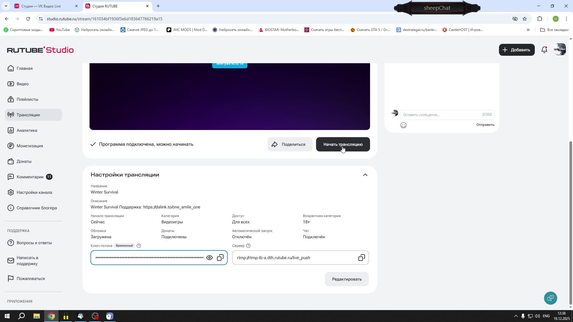Copy the stream key to clipboard

point(220,258)
